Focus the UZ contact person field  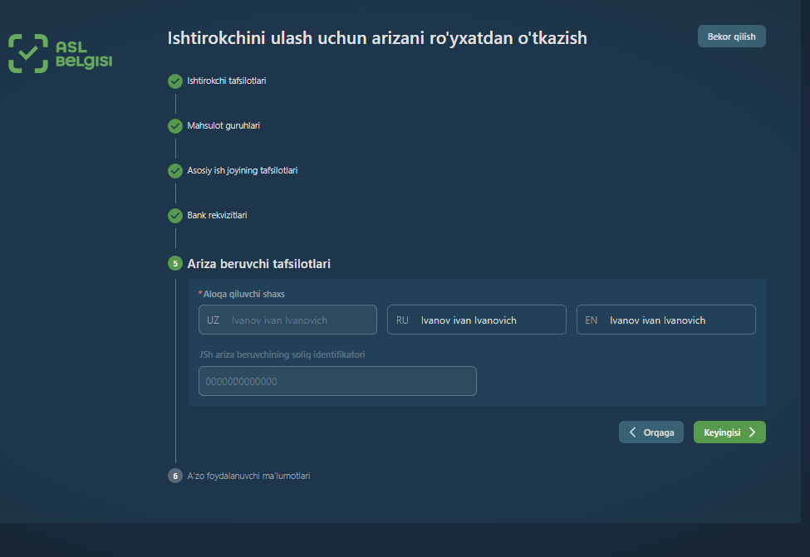[x=287, y=320]
